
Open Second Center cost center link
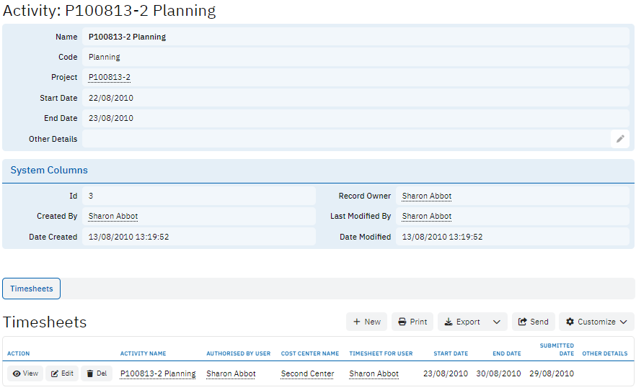click(307, 373)
